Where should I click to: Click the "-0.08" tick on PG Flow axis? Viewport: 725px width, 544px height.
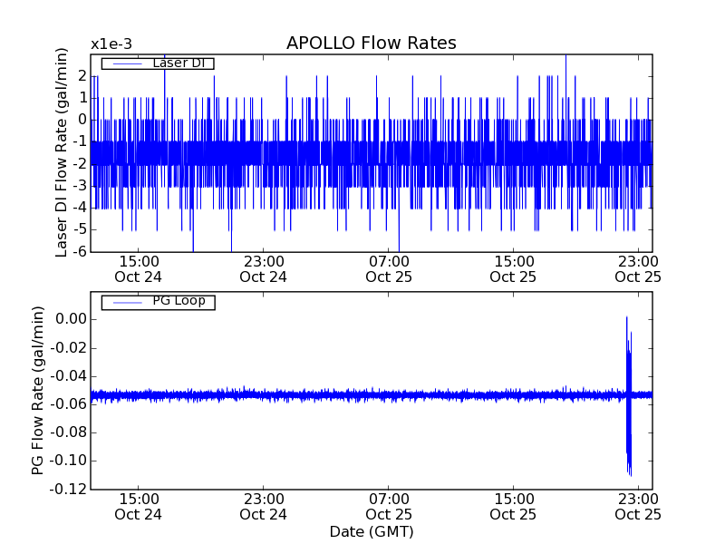click(69, 432)
